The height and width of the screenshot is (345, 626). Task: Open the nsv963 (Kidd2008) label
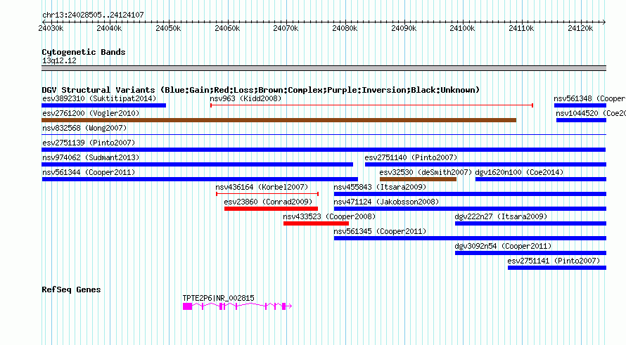click(245, 98)
